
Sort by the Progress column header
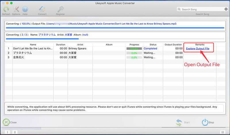point(134,45)
